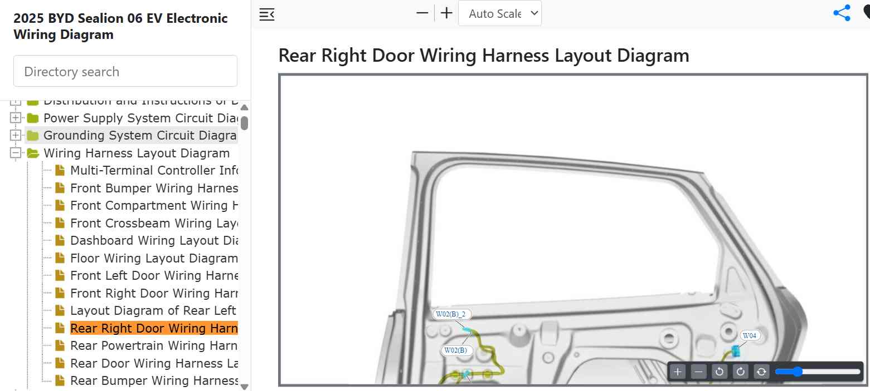Click document icon beside Multi-Terminal Controller

(60, 170)
